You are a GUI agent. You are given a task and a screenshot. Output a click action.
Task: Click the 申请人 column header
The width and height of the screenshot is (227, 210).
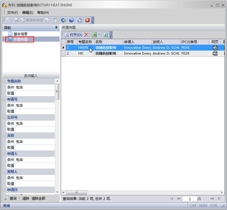(x=137, y=42)
